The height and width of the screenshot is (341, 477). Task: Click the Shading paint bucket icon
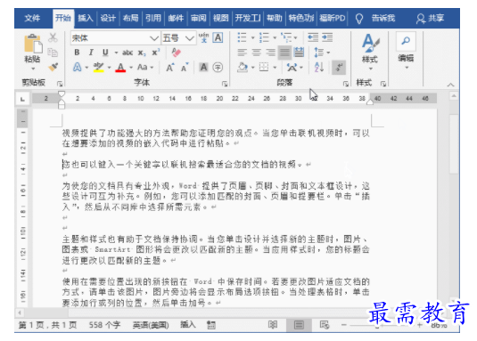point(243,67)
